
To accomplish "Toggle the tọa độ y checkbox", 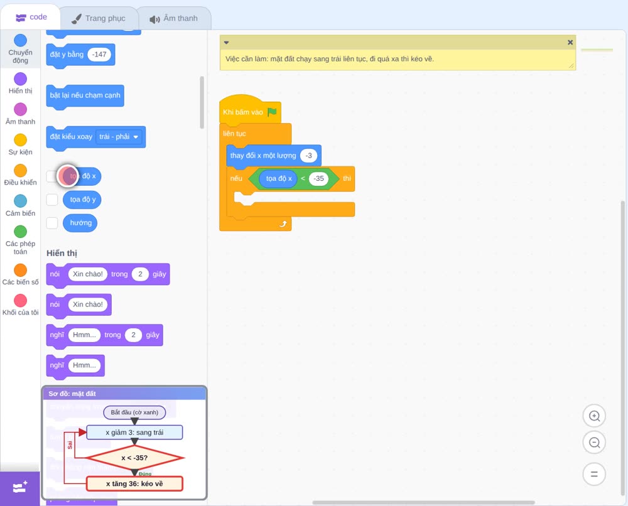I will click(52, 200).
